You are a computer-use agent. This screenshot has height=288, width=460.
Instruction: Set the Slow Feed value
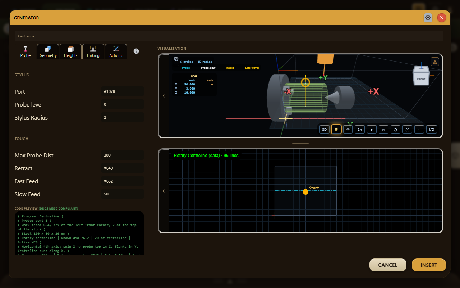pyautogui.click(x=123, y=194)
